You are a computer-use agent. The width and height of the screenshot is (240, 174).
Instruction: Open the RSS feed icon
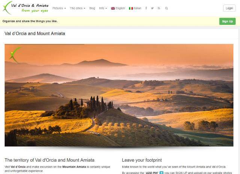159,8
